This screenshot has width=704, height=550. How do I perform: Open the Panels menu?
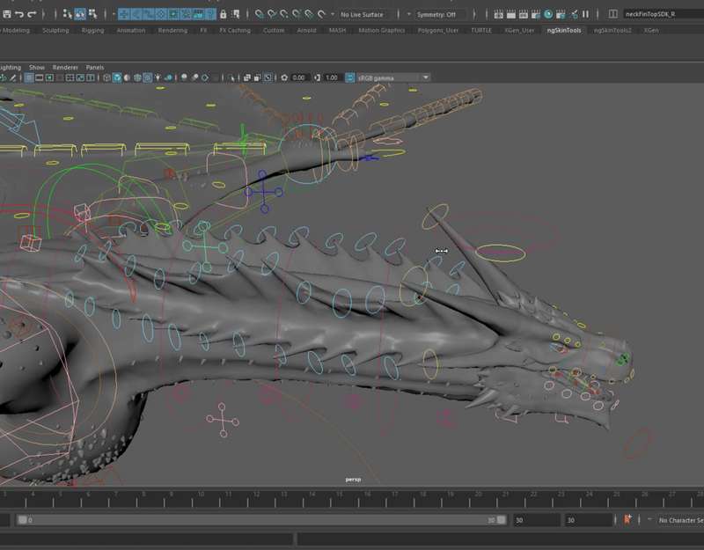click(x=95, y=68)
